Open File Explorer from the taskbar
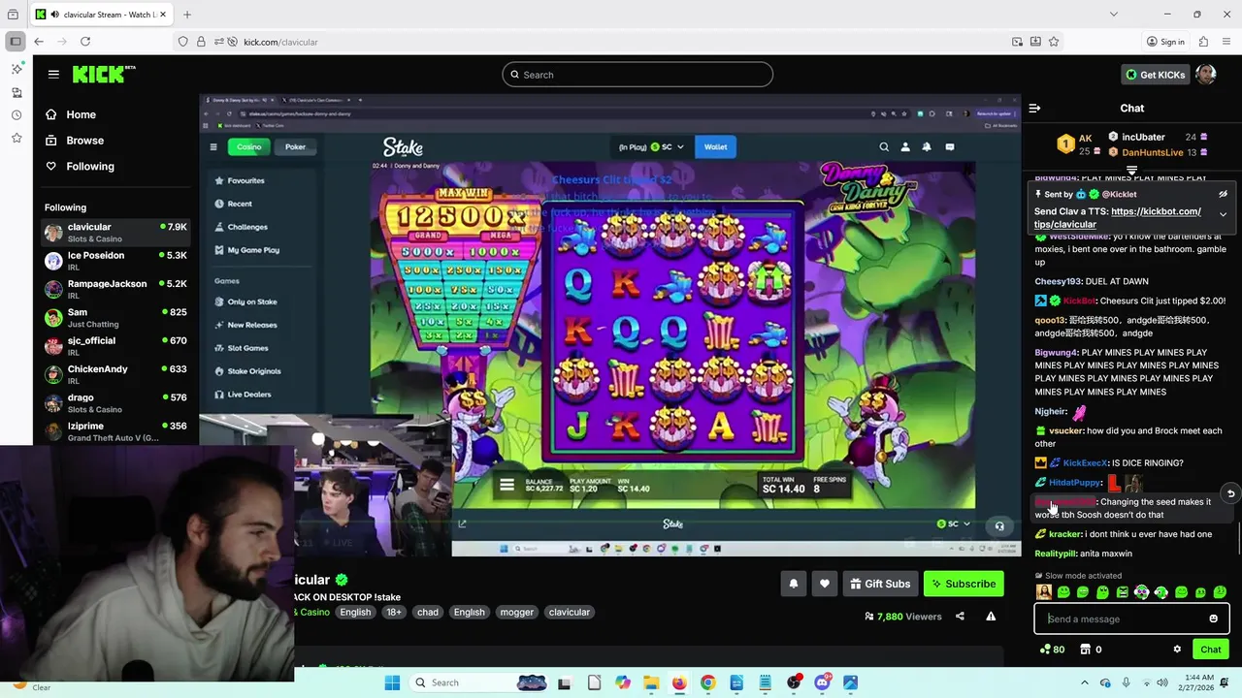This screenshot has height=698, width=1242. coord(651,682)
